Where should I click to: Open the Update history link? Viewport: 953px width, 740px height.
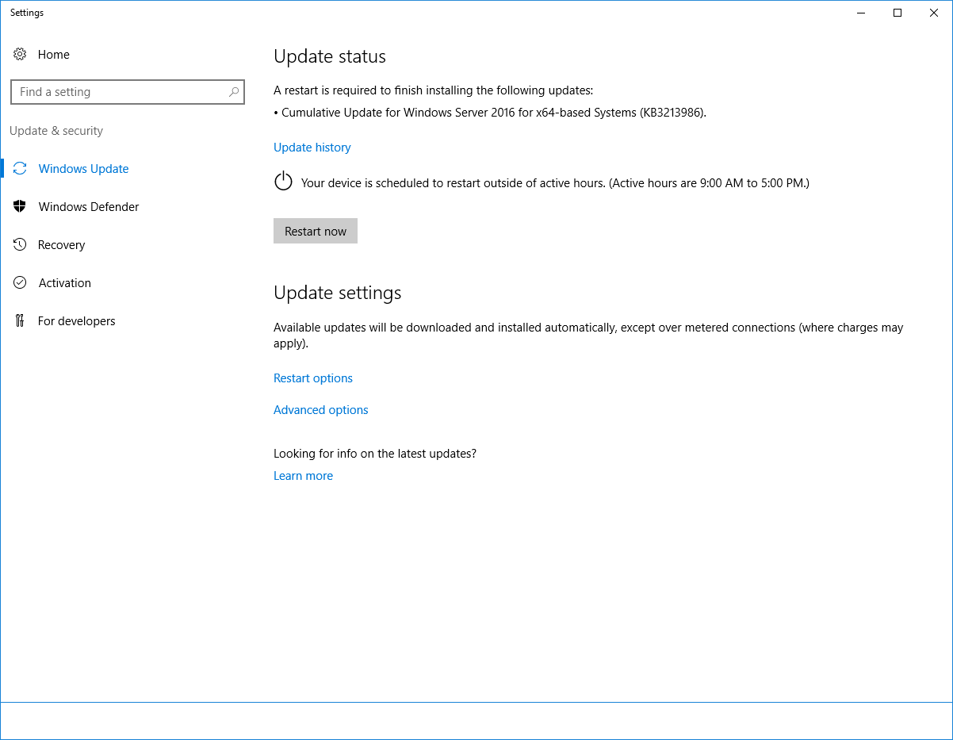click(x=312, y=147)
